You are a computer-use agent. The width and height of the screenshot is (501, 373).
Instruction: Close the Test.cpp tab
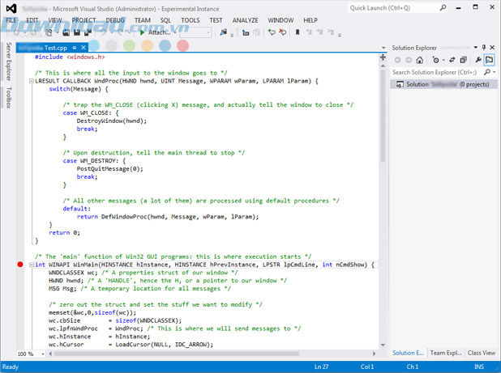[x=83, y=48]
